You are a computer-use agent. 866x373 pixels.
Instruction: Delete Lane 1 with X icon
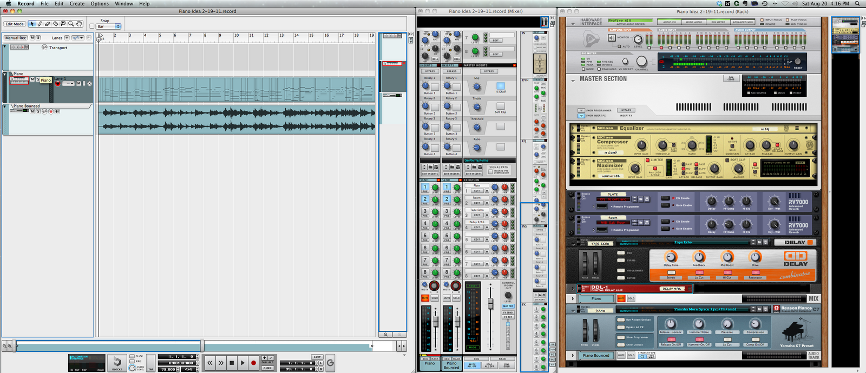tap(89, 83)
